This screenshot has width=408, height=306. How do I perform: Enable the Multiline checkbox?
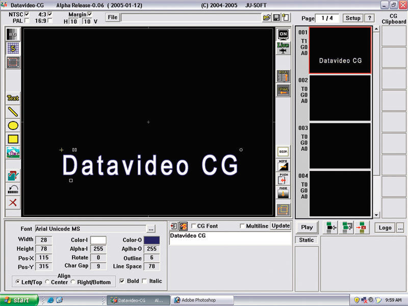(x=243, y=225)
